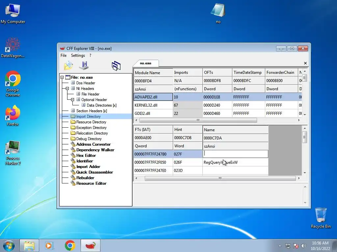Click the FTs (IAT) column header

153,129
